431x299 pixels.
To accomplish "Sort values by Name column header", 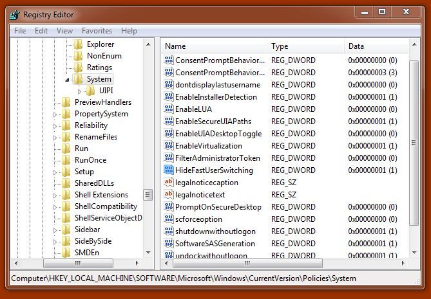I will point(214,46).
